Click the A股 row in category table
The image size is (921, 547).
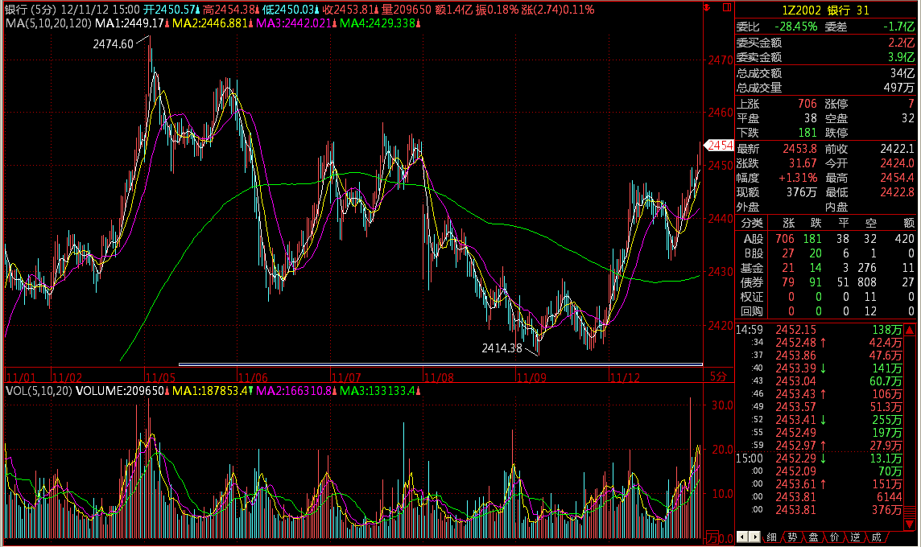pos(825,239)
